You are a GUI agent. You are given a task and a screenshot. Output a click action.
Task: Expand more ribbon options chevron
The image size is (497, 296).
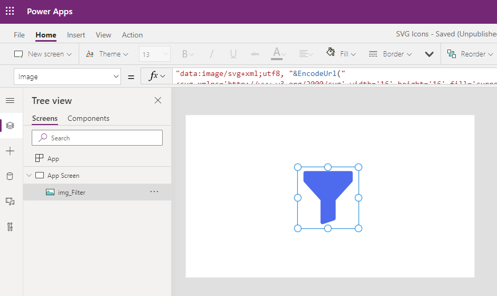429,54
